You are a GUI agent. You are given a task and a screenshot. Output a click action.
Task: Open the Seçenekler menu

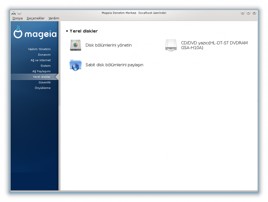(36, 18)
